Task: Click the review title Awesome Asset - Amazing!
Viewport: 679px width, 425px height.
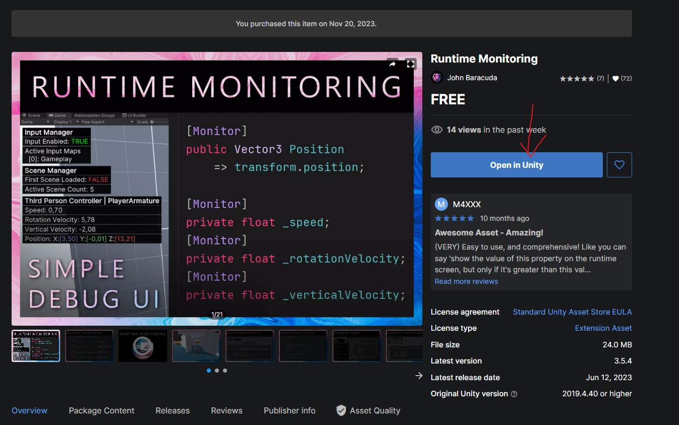Action: point(489,233)
